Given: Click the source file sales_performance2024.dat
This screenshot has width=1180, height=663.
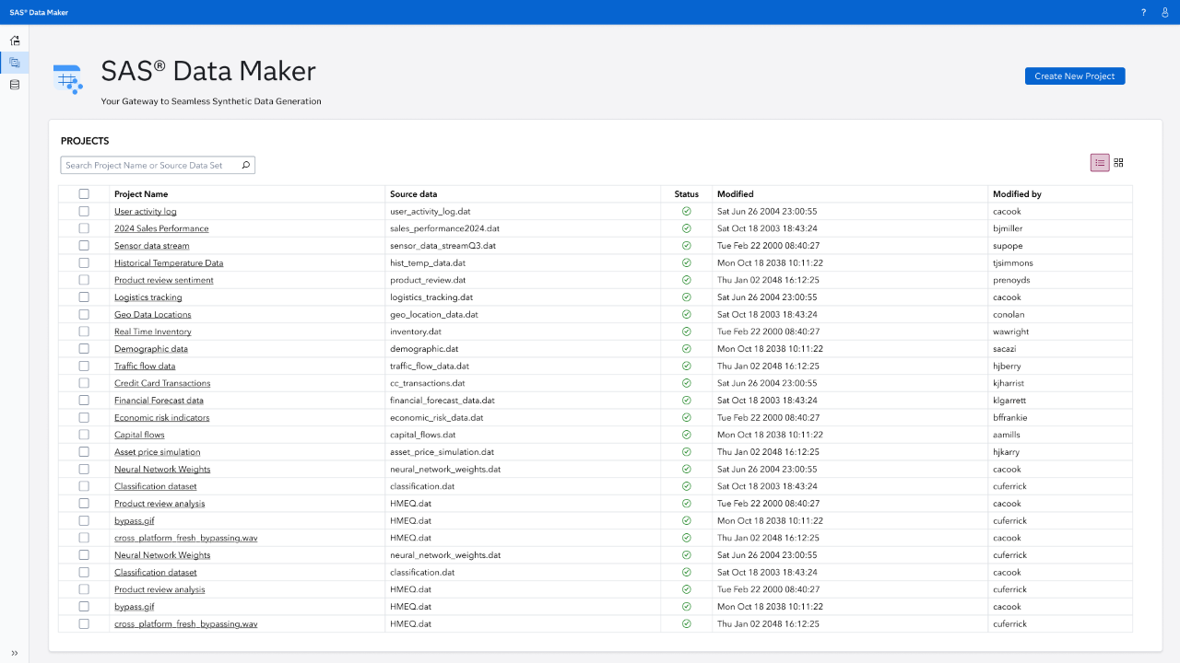Looking at the screenshot, I should click(x=445, y=228).
